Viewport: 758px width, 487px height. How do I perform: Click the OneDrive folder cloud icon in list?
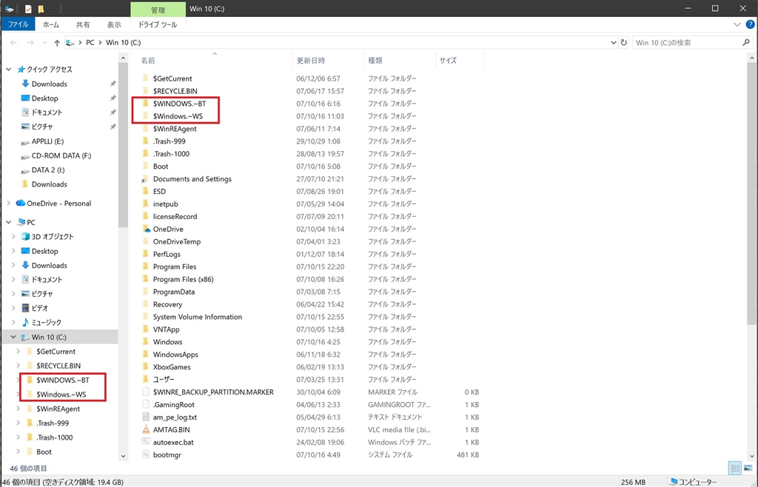(146, 229)
